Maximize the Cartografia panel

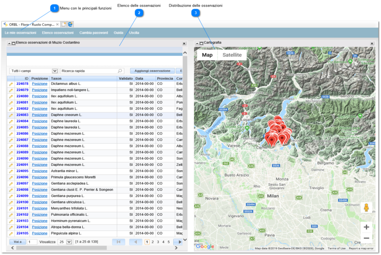(201, 44)
